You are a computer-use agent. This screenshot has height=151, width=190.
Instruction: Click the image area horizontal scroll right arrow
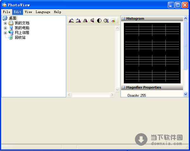[x=112, y=95]
